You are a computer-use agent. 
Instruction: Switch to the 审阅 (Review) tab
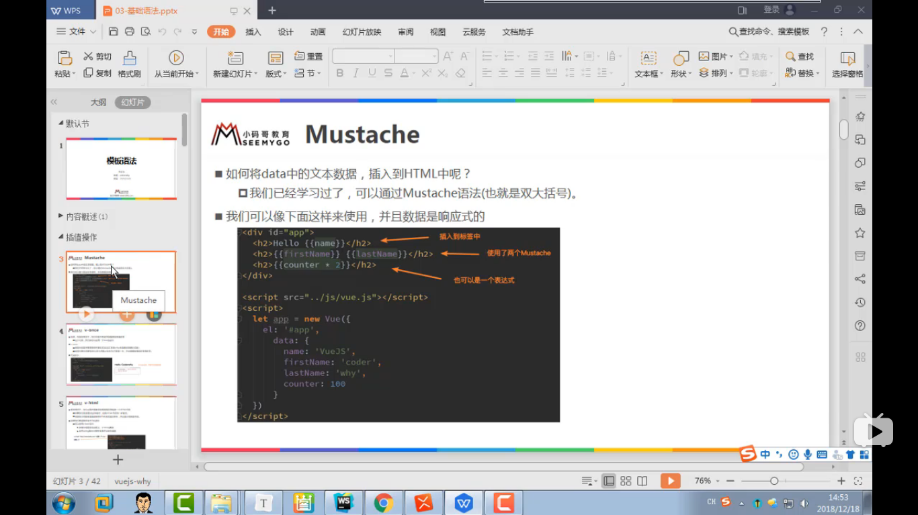405,32
